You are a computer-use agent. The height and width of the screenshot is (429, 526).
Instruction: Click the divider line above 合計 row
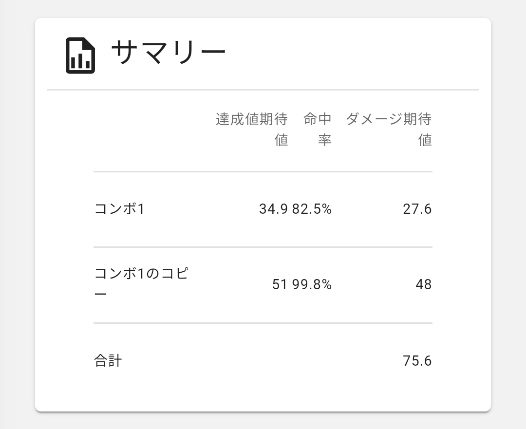263,323
